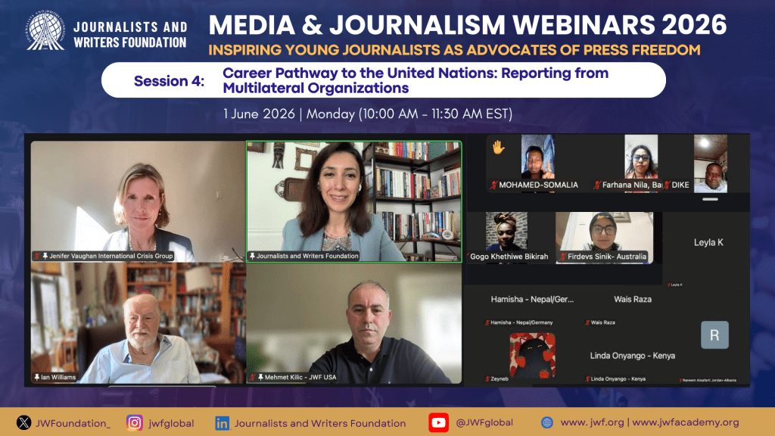Click the YouTube icon in footer

(x=438, y=422)
